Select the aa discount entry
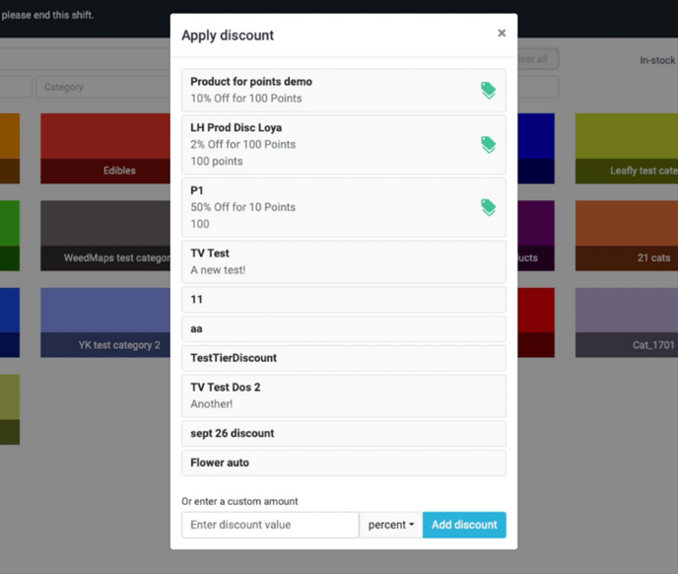The width and height of the screenshot is (678, 574). tap(343, 329)
